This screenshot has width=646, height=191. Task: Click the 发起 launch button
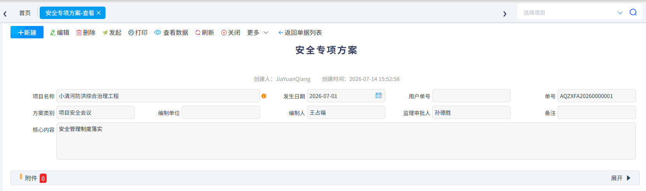[x=112, y=33]
